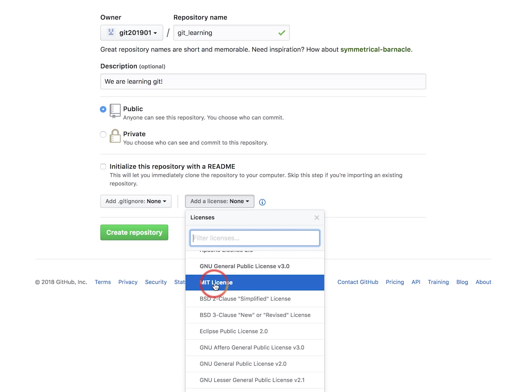Click the git201901 owner avatar icon

pos(111,32)
